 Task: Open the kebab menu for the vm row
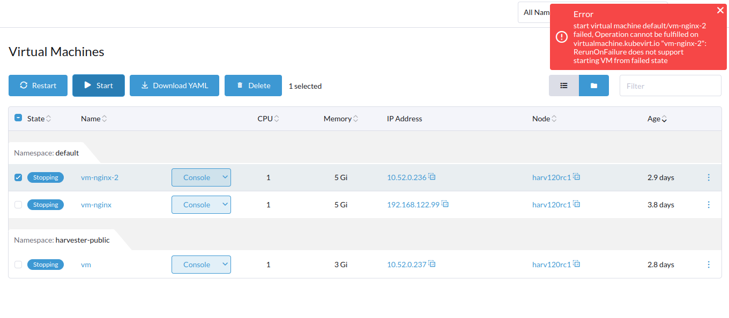coord(709,264)
